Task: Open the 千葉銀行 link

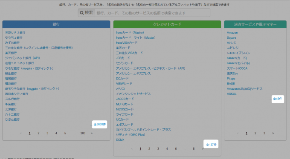Action: point(11,104)
